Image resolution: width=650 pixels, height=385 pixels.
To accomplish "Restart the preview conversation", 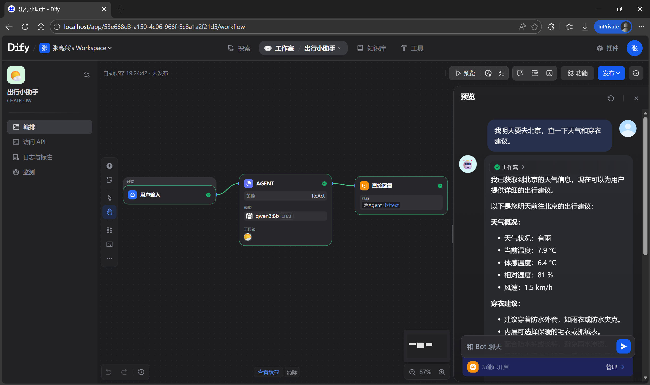I will [610, 98].
